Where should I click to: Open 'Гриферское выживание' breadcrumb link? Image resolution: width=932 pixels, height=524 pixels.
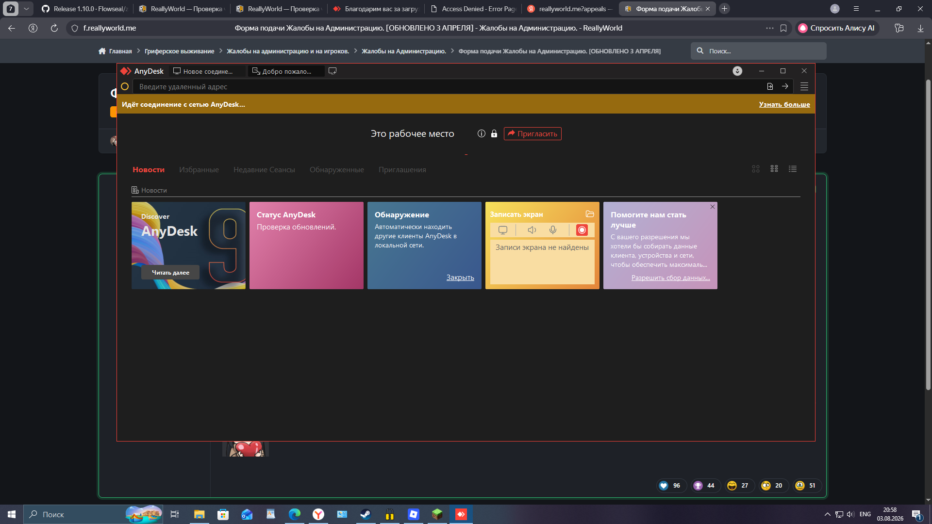(x=179, y=51)
